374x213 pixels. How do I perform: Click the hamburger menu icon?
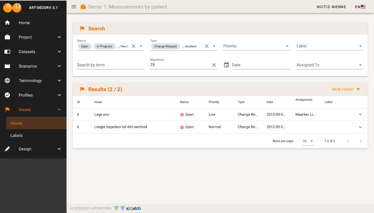pos(74,7)
